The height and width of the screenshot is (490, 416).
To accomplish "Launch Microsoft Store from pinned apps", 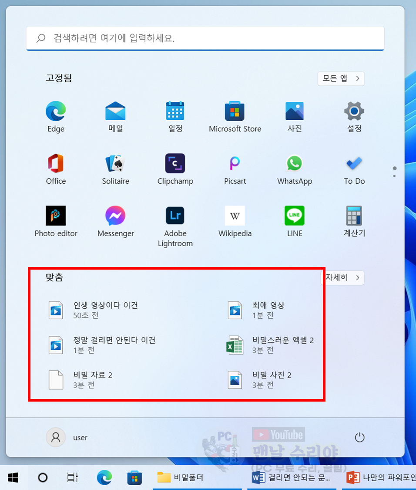I will tap(235, 117).
